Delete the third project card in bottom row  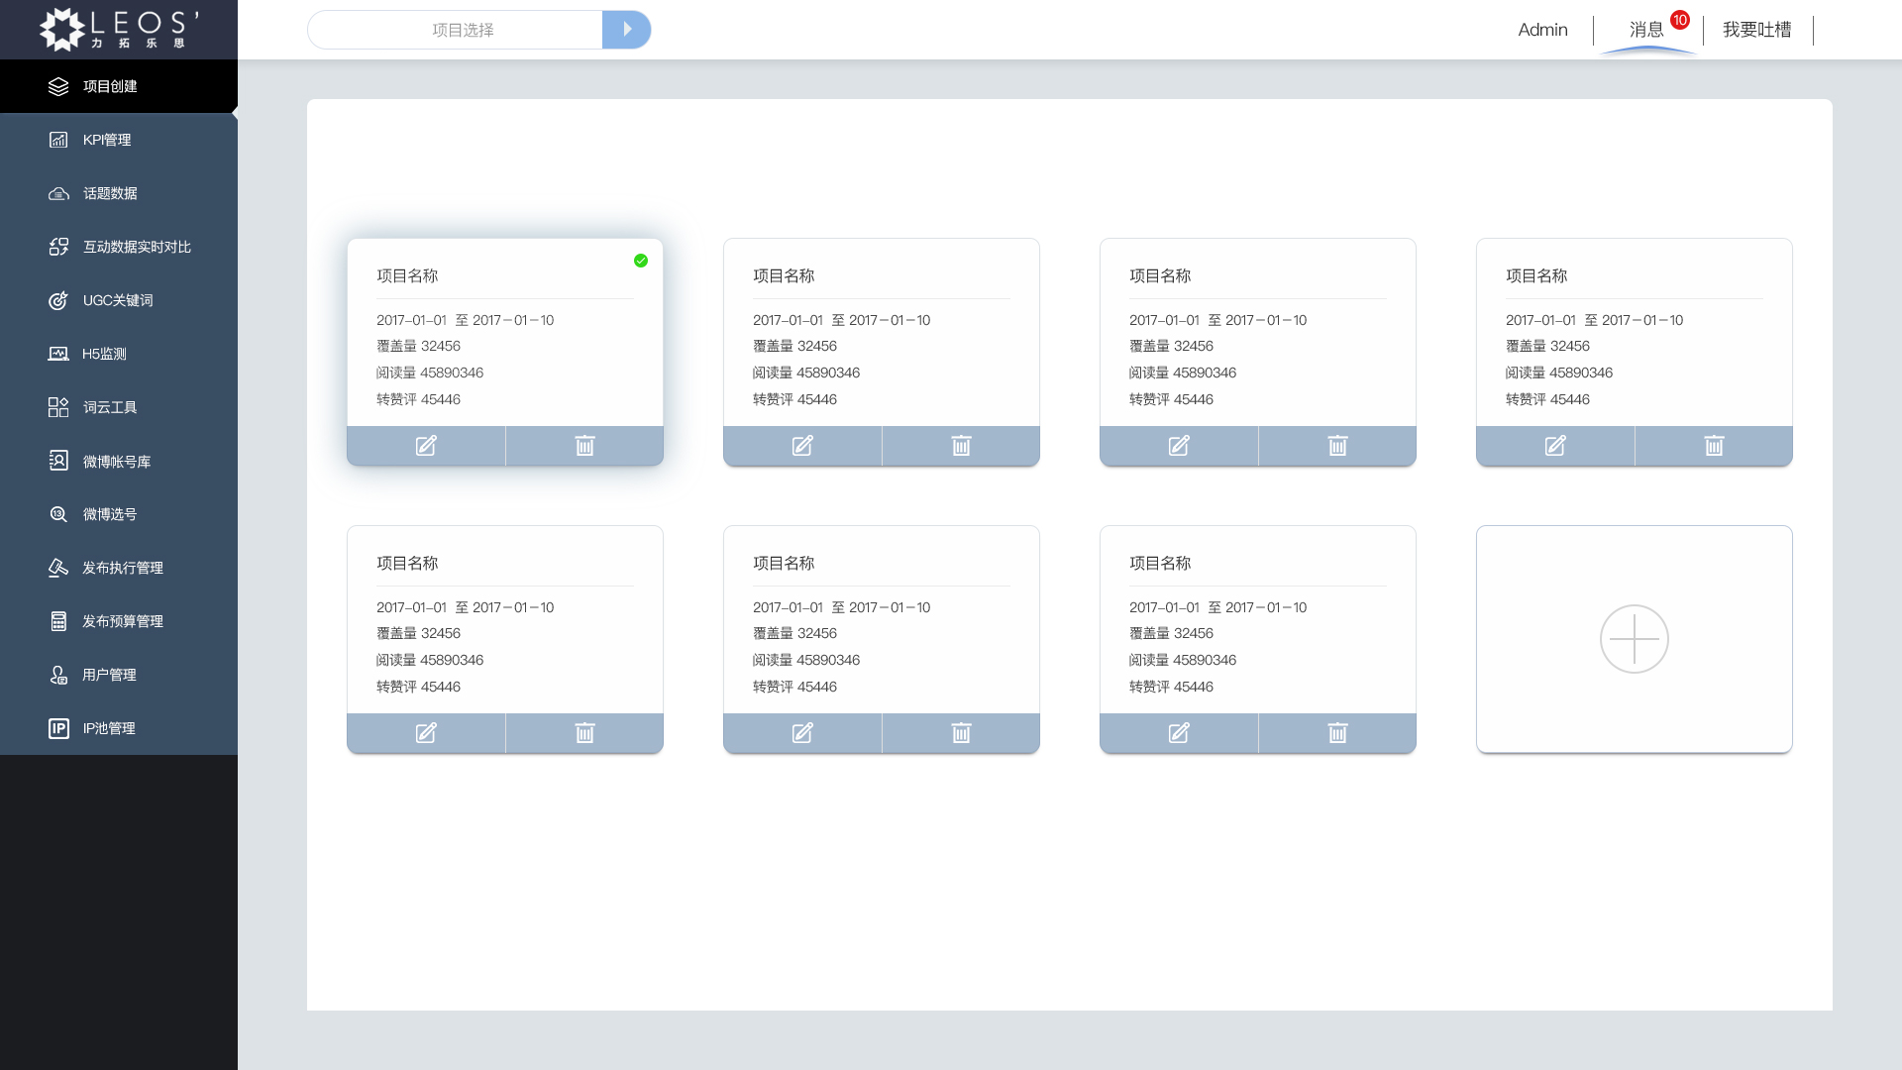pos(1337,733)
